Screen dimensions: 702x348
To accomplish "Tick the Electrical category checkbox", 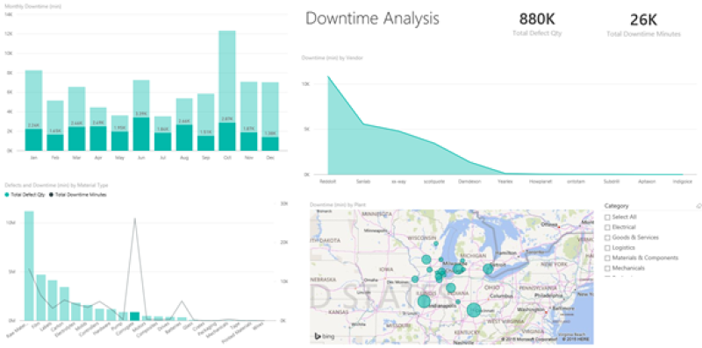I will [x=607, y=227].
